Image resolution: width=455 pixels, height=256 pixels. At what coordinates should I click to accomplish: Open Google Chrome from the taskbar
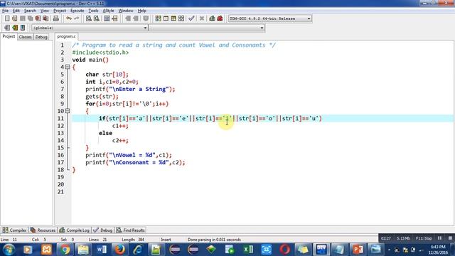65,250
